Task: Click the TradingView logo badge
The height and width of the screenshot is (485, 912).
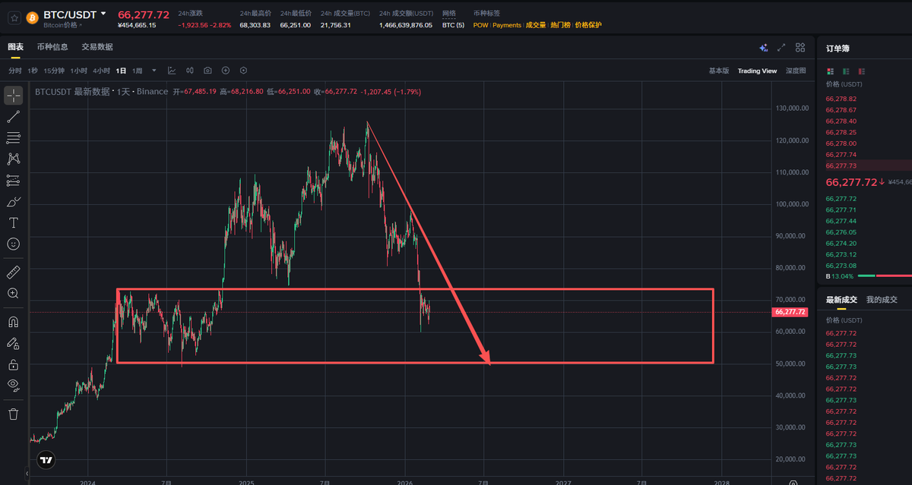Action: 46,460
